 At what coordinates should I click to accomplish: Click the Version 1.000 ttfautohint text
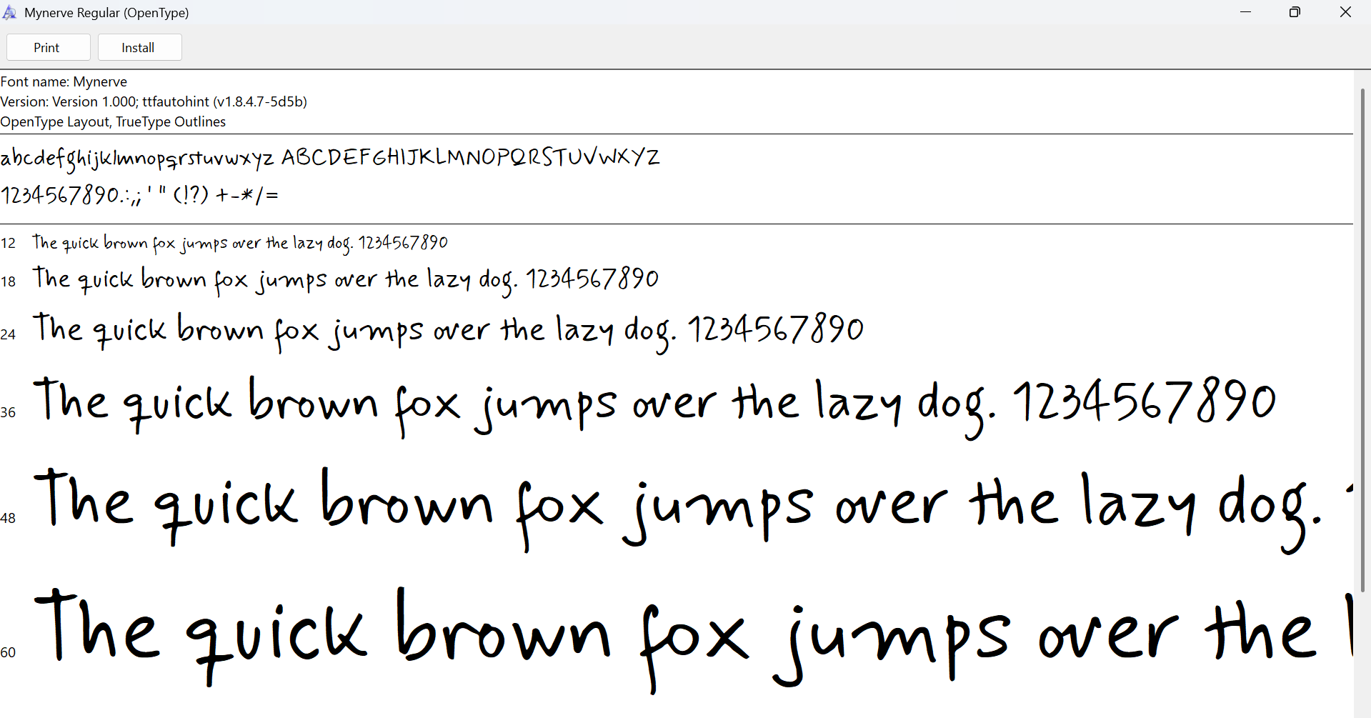tap(154, 101)
